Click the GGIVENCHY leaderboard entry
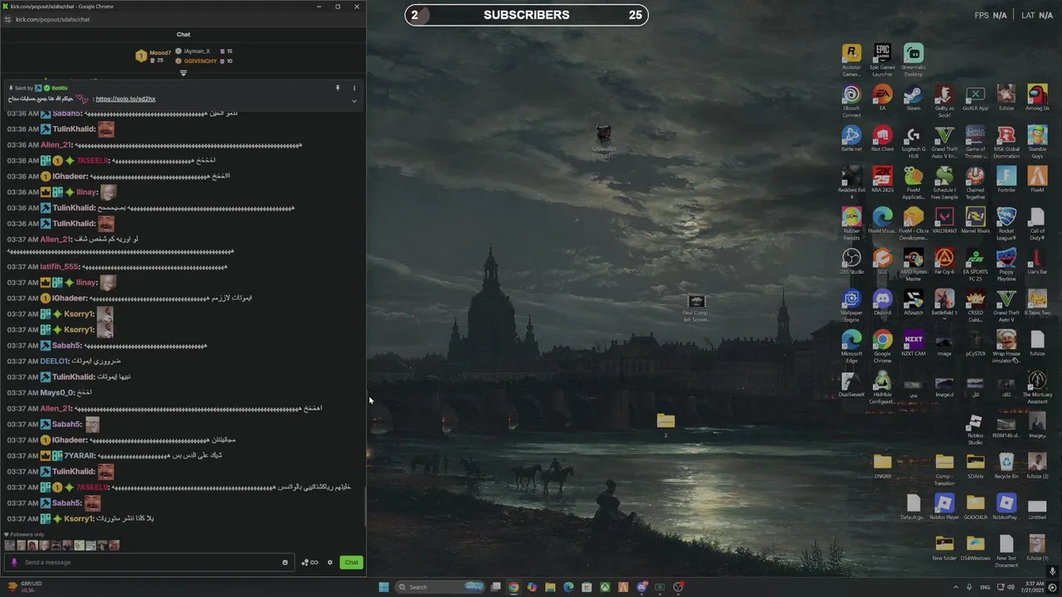The height and width of the screenshot is (597, 1062). [x=203, y=61]
